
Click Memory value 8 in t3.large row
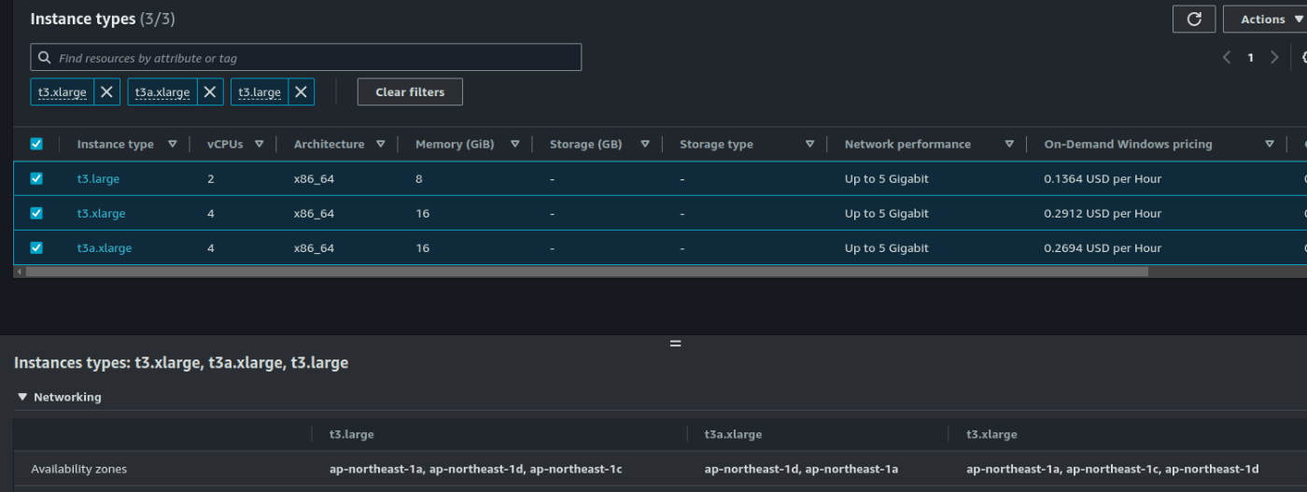coord(419,178)
